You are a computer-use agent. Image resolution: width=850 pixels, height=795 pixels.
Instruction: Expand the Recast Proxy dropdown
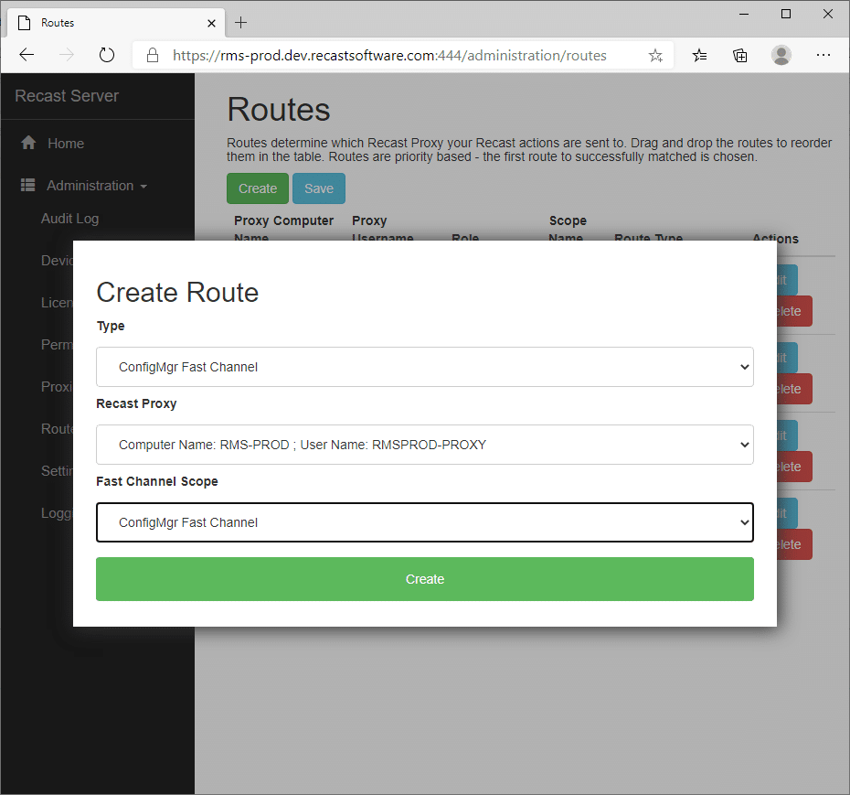(425, 445)
